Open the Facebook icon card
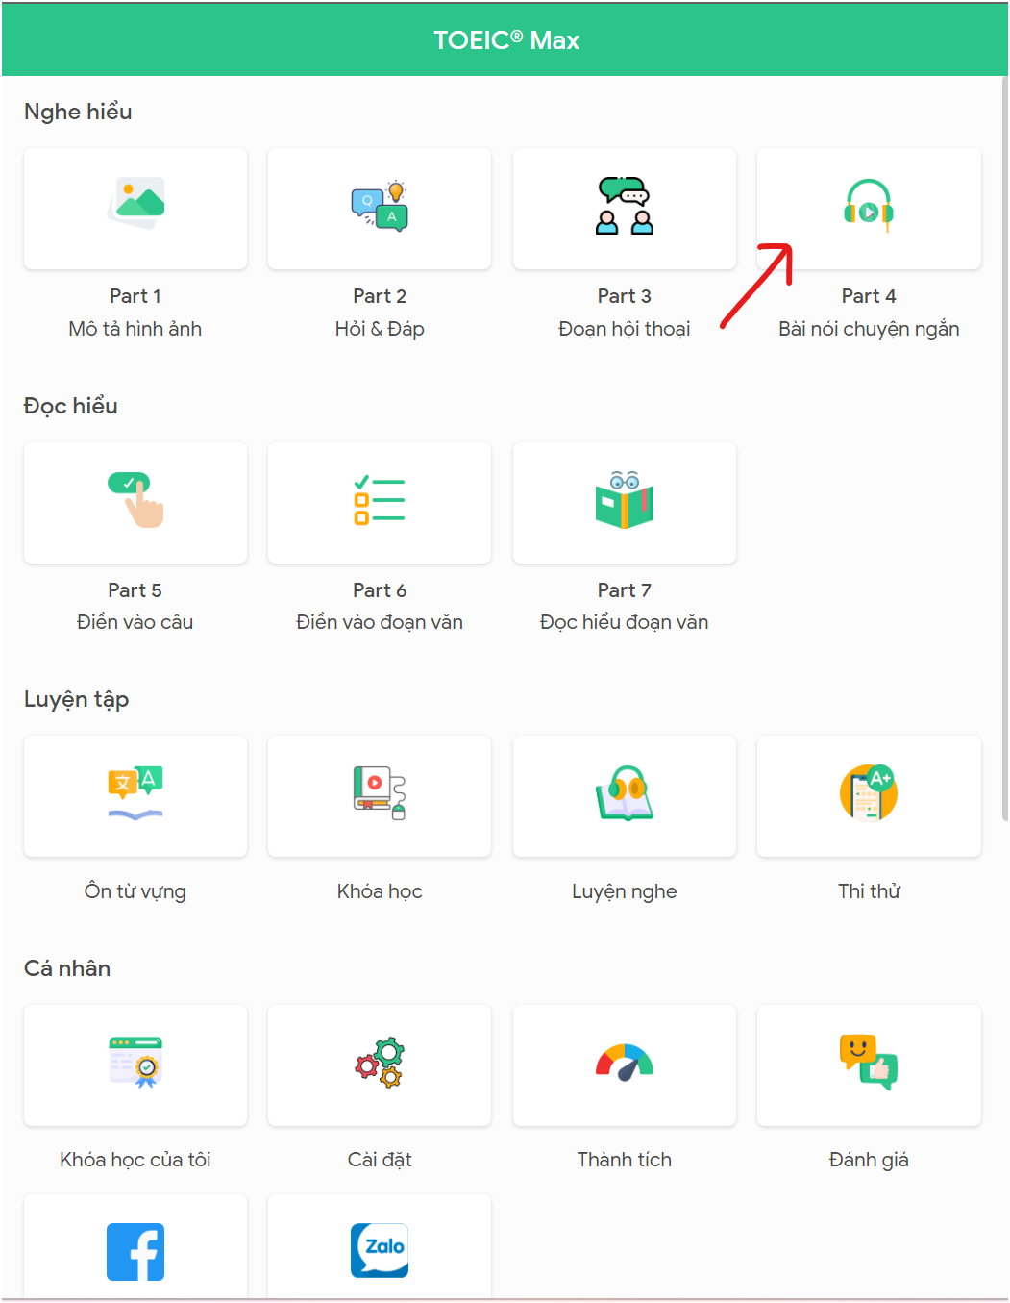 pos(135,1246)
